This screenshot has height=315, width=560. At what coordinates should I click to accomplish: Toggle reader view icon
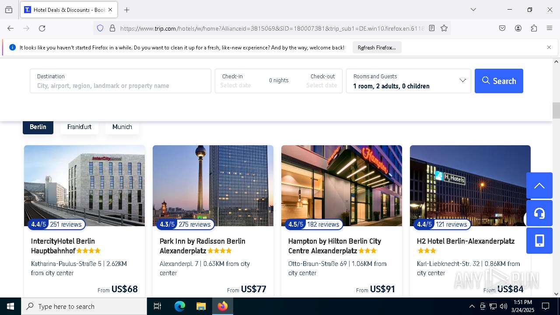pos(432,28)
